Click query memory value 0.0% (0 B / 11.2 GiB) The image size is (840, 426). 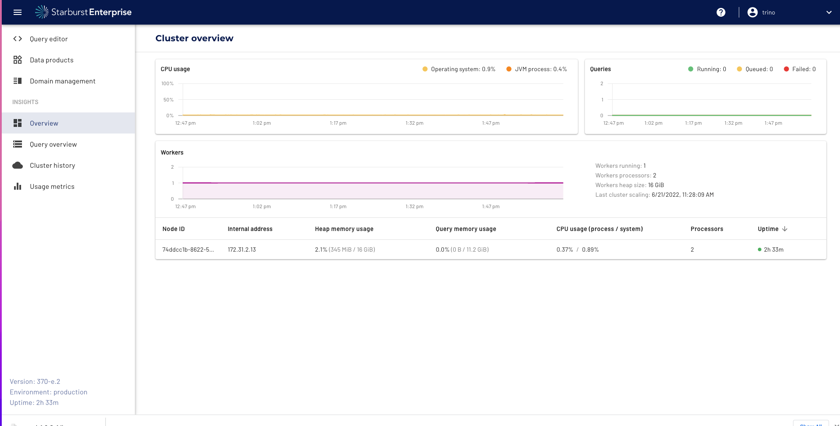462,249
